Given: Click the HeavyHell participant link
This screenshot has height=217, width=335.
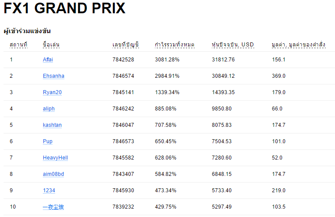Looking at the screenshot, I should 55,158.
